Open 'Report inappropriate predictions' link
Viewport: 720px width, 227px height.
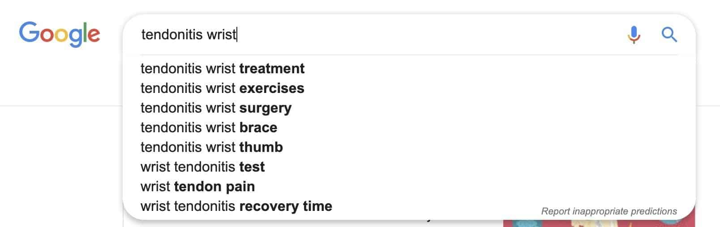tap(609, 211)
